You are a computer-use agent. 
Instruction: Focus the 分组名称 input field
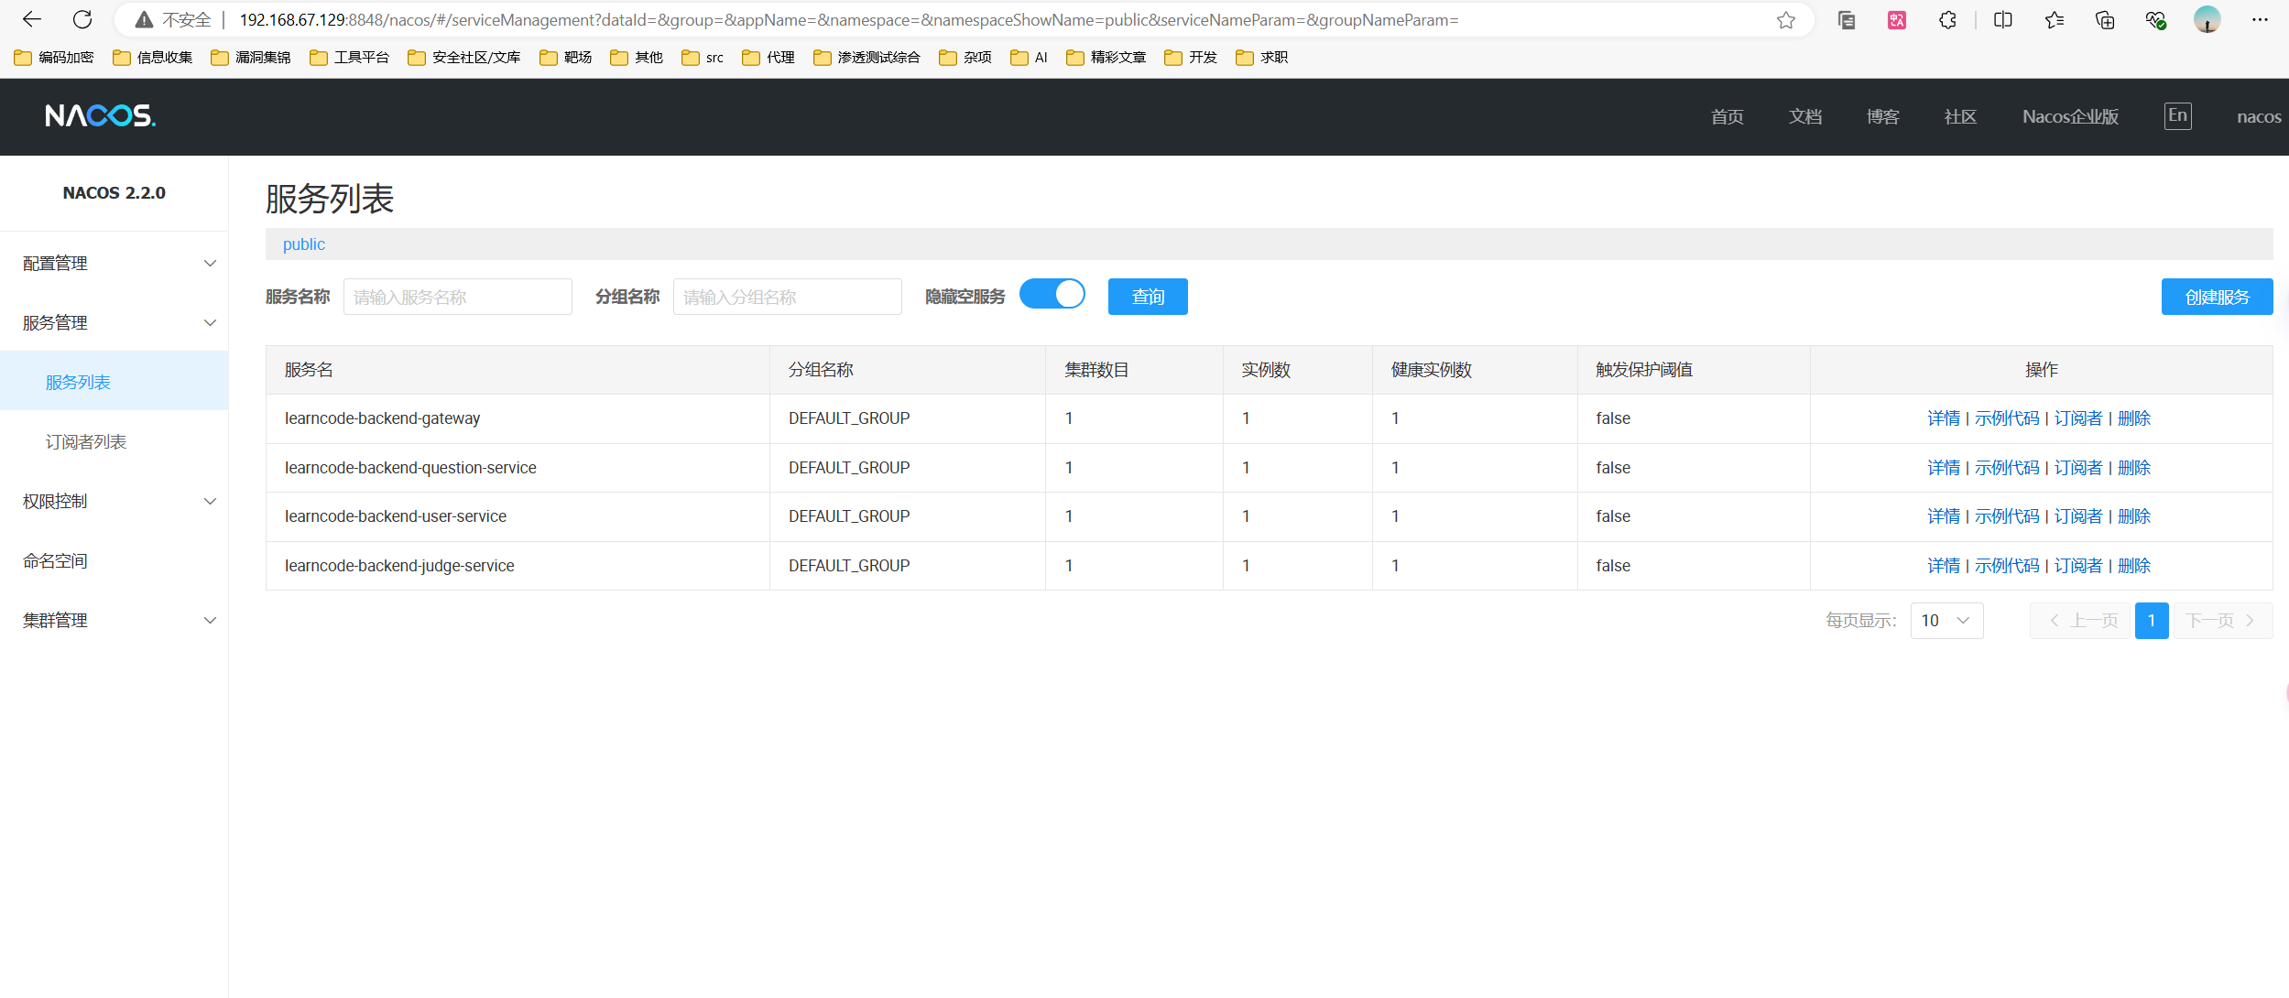[x=788, y=297]
